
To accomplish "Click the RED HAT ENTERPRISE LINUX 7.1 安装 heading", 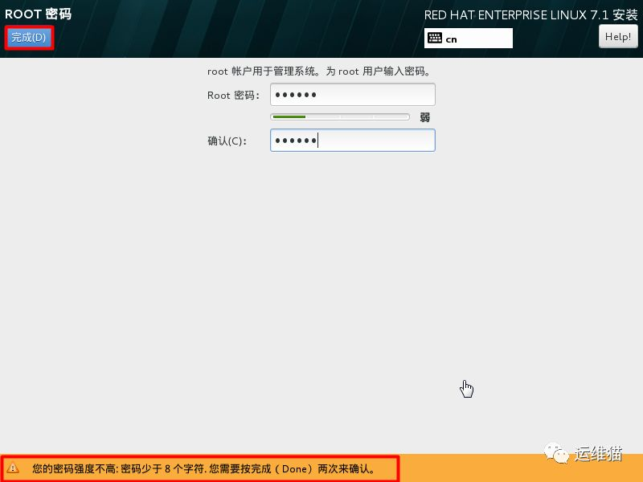I will [530, 15].
